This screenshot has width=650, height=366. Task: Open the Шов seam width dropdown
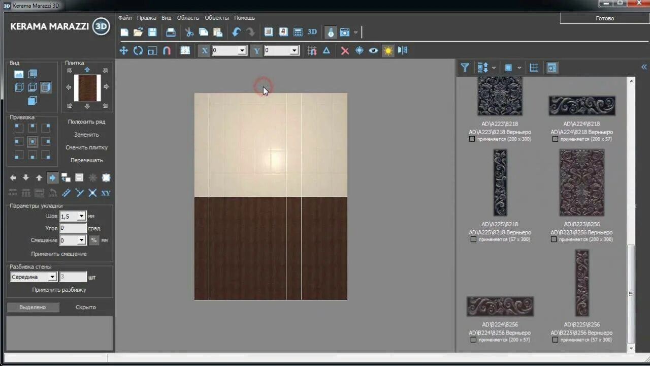point(81,216)
